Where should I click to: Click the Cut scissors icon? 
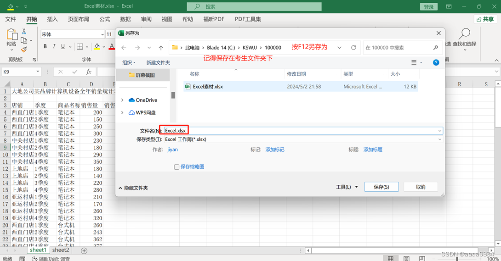[24, 31]
